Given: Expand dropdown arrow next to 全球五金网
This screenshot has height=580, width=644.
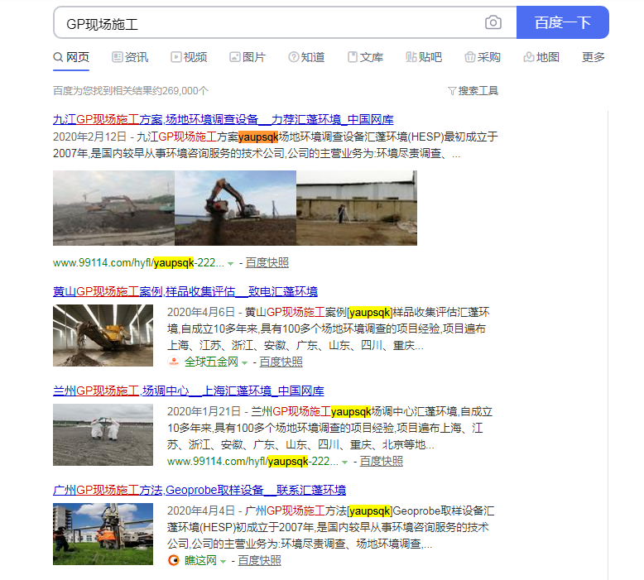Looking at the screenshot, I should [244, 363].
